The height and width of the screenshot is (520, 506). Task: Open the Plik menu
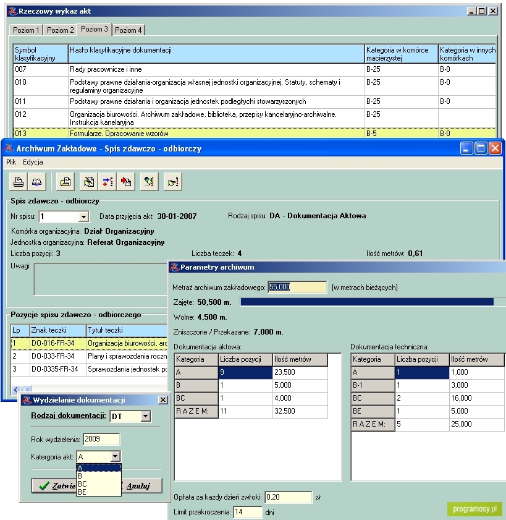pos(11,162)
